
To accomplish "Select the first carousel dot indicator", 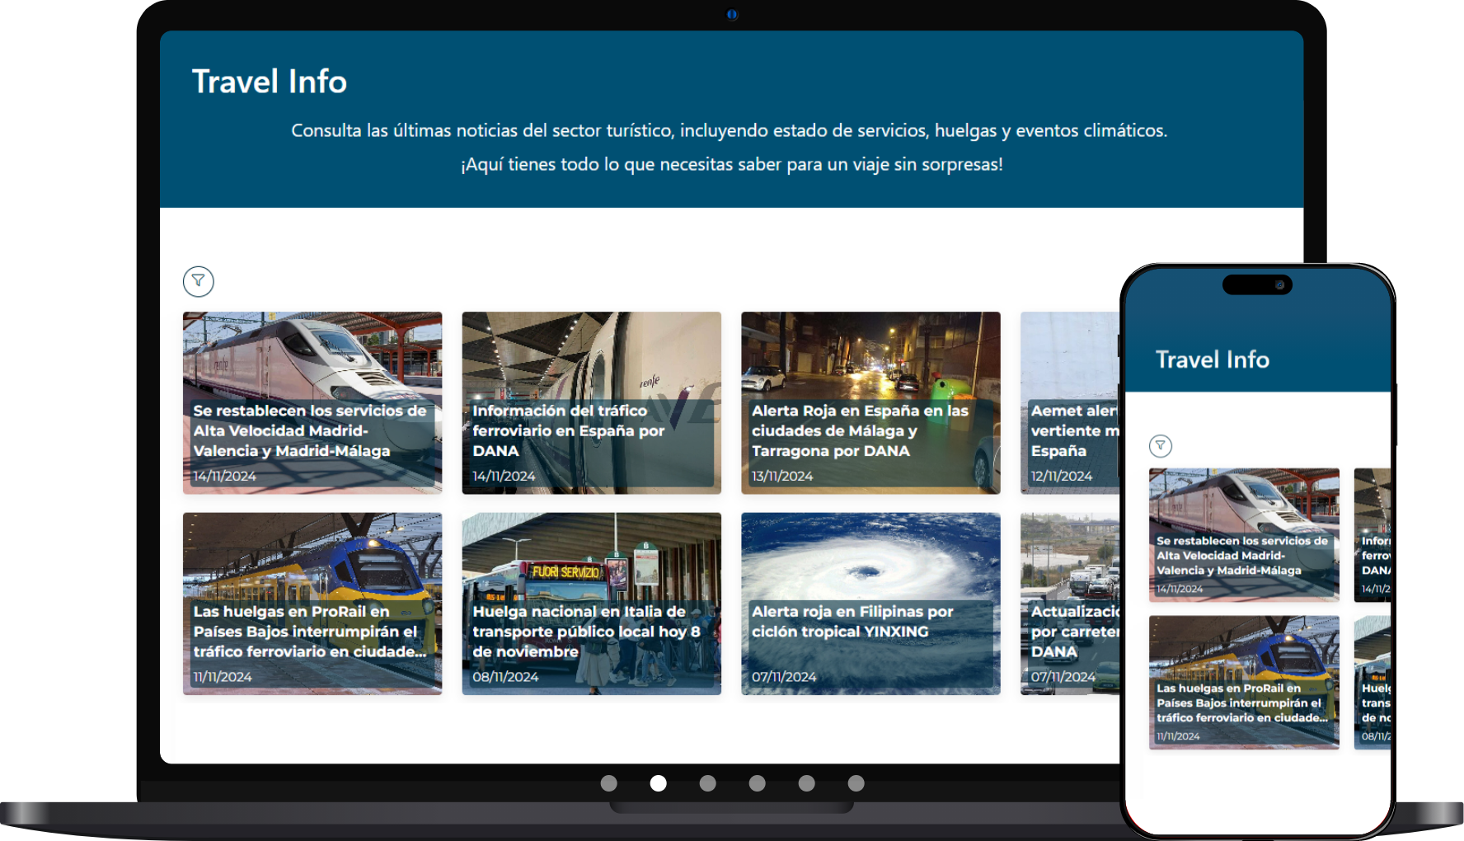I will (608, 783).
